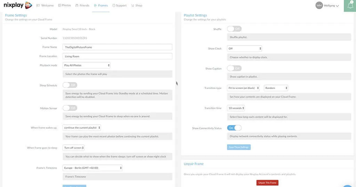Open the Transition time dropdown
The image size is (356, 187).
coord(236,108)
